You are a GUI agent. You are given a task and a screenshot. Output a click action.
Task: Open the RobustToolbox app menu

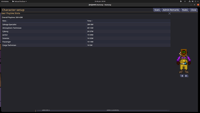[19, 1]
